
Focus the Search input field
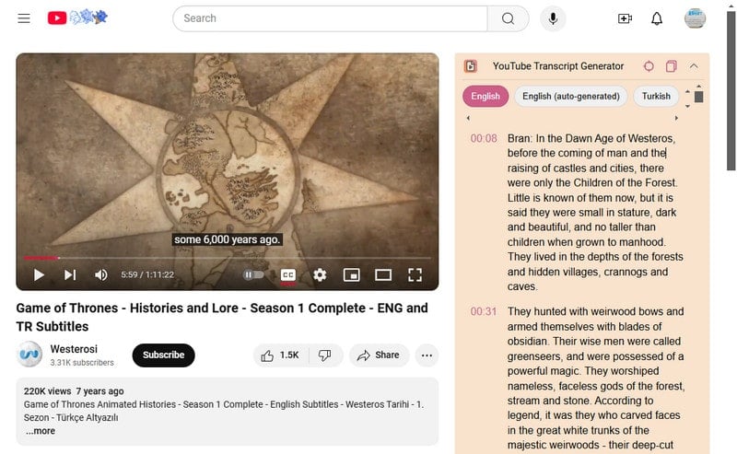tap(331, 18)
